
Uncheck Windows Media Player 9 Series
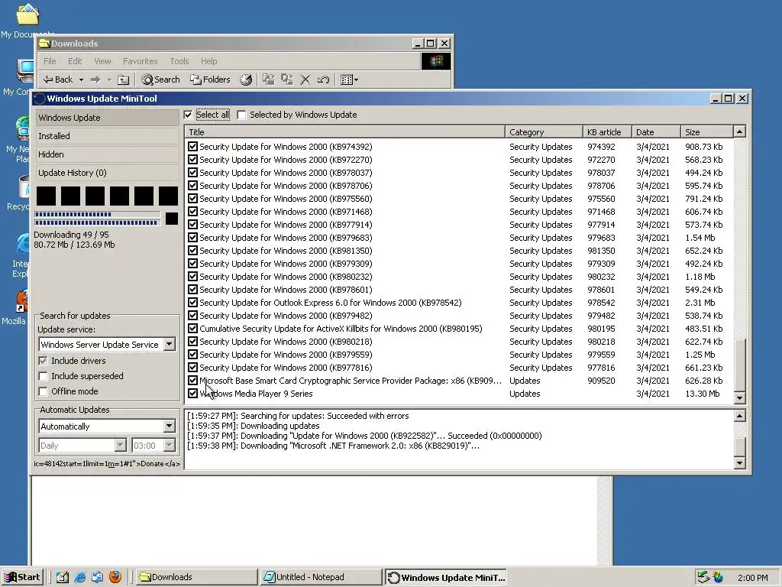192,394
